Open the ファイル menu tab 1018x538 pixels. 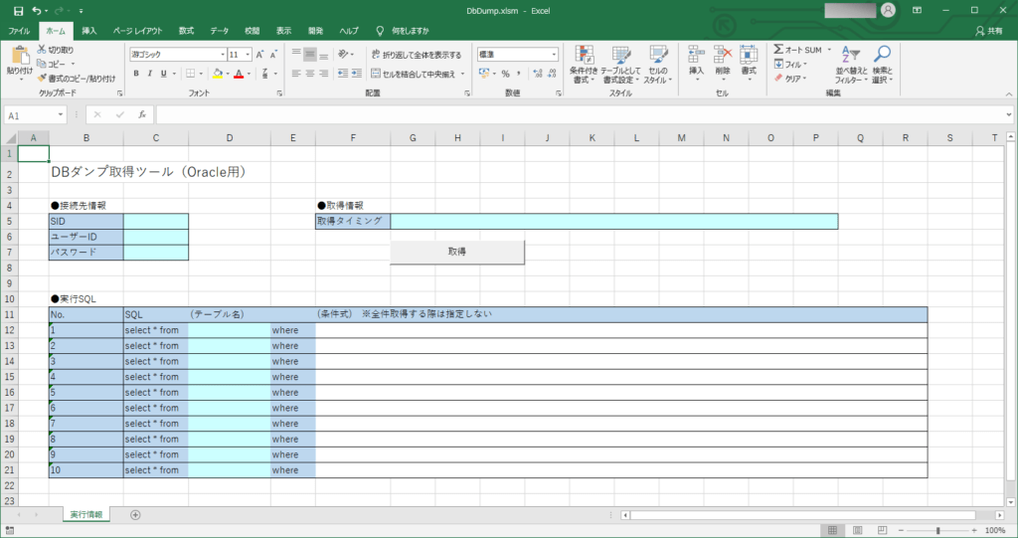(x=19, y=31)
